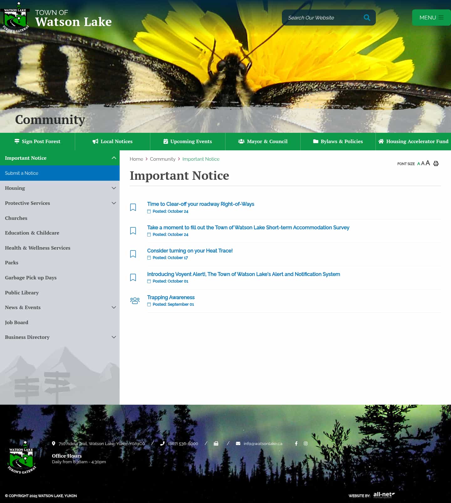
Task: Open Garbage Pick up Days item
Action: 60,277
